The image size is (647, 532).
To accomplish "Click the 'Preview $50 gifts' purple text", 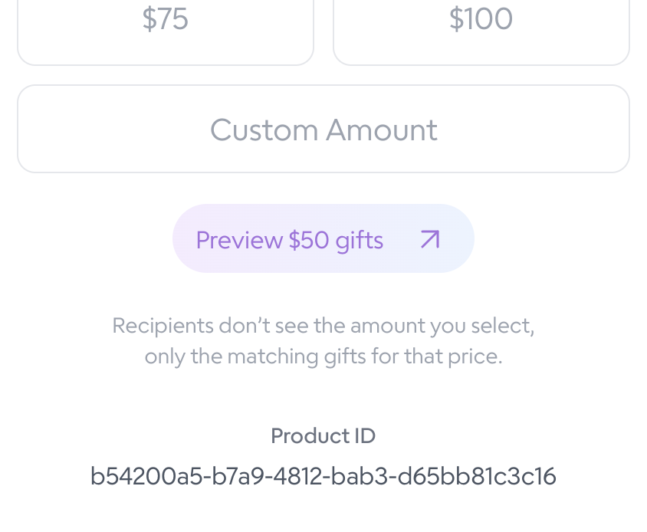I will (x=290, y=240).
